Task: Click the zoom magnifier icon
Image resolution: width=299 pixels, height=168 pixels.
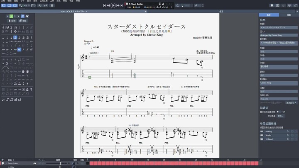Action: pos(20,5)
